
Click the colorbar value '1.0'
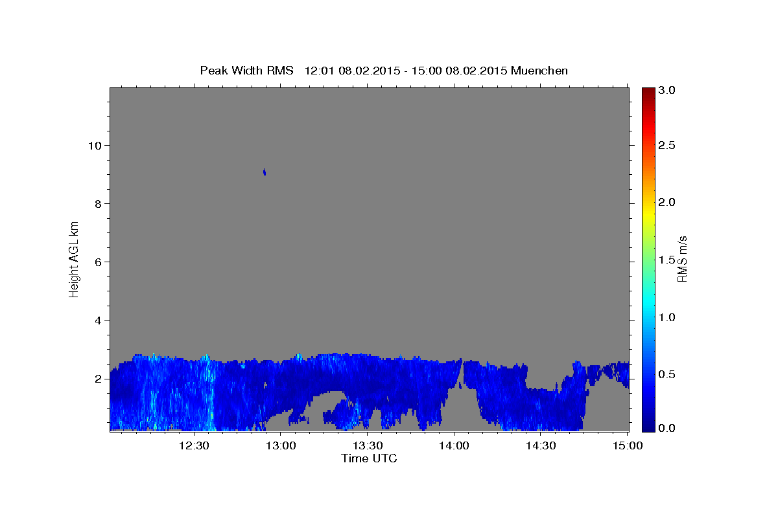667,317
